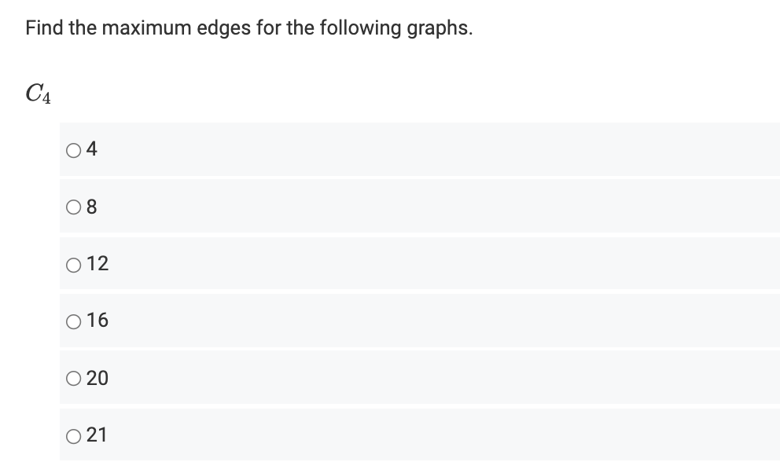
Task: Click the C4 graph label
Action: tap(36, 93)
